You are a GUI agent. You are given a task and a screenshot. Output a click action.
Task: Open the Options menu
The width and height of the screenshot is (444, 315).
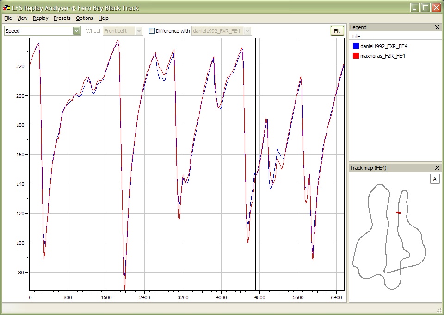point(84,18)
